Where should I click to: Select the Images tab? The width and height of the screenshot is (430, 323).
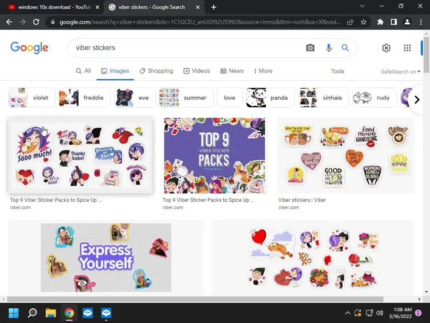pos(115,71)
